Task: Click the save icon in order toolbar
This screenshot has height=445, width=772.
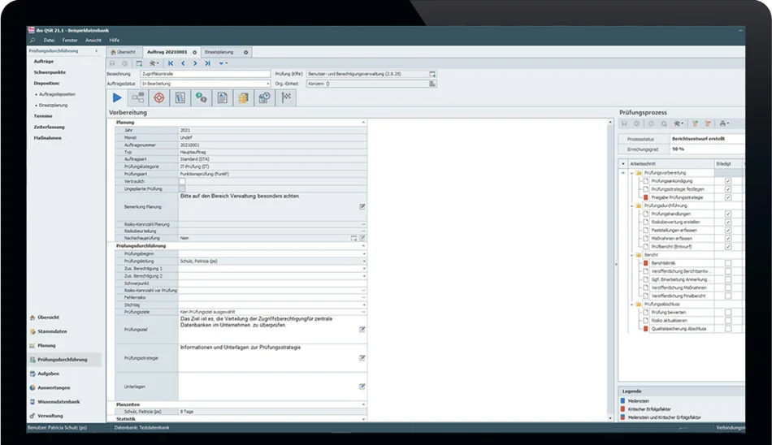Action: click(x=112, y=63)
